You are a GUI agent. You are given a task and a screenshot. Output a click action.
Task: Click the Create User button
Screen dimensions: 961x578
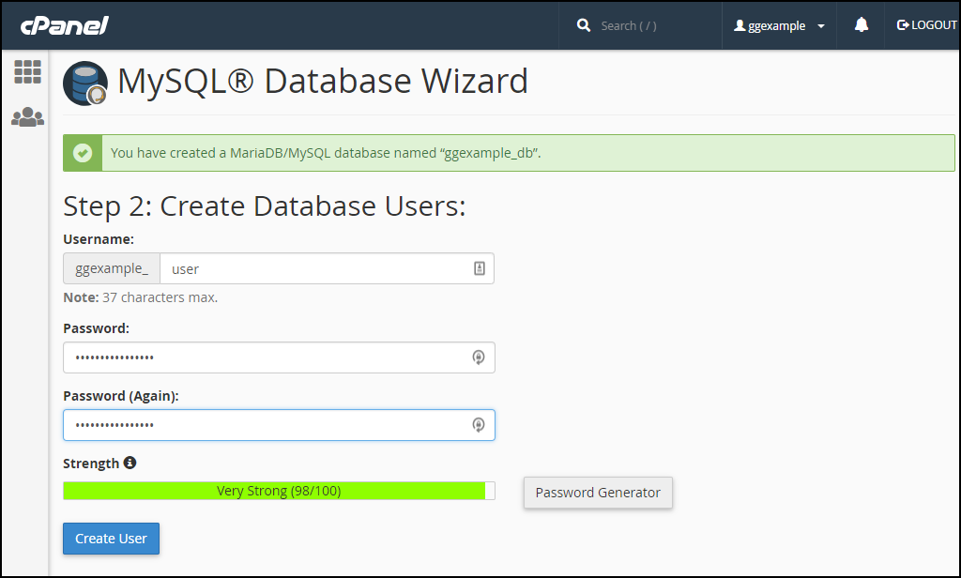click(111, 539)
